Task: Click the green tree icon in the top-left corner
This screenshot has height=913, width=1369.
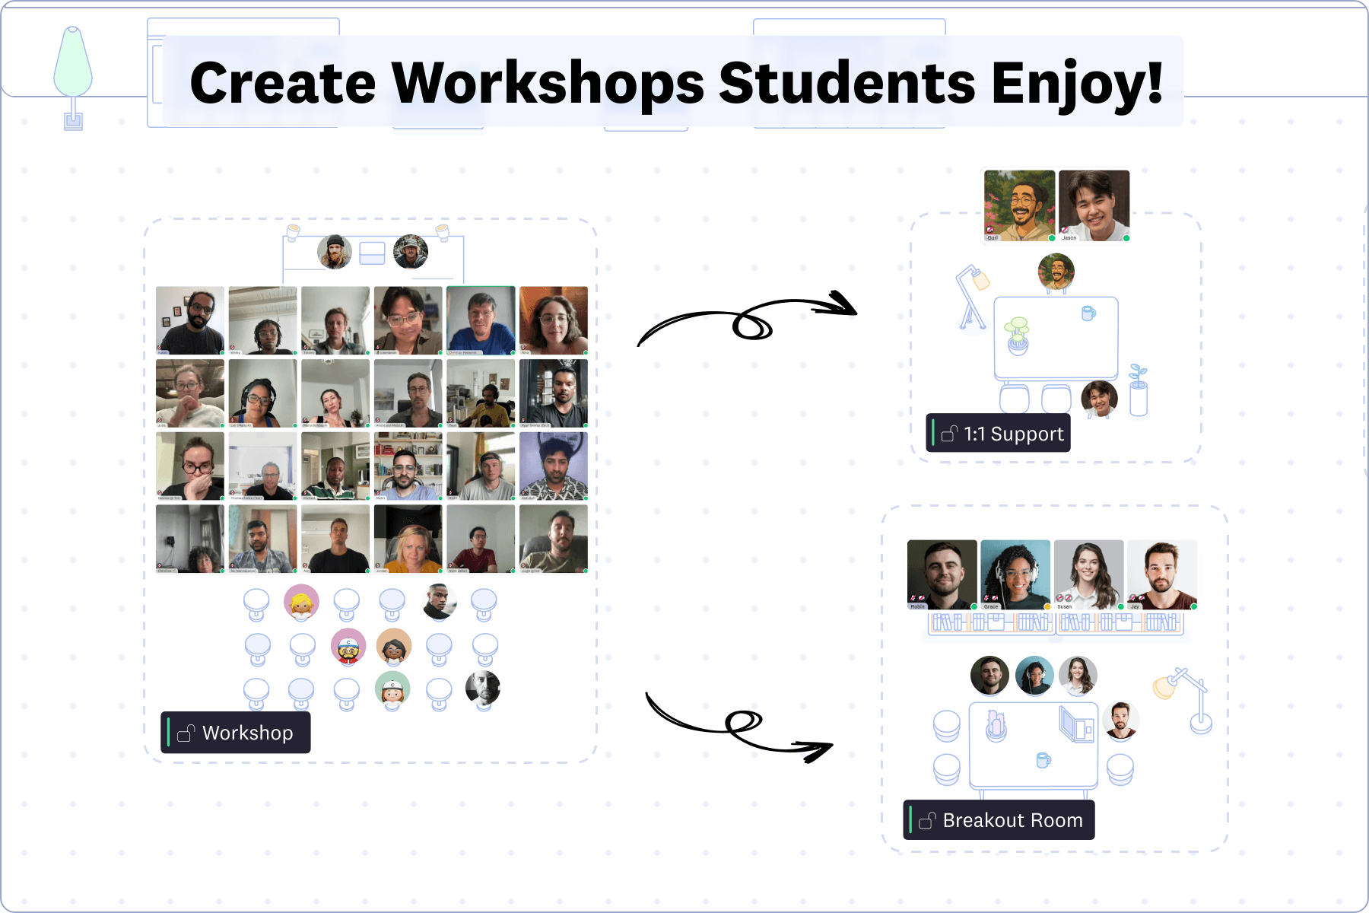Action: (x=73, y=61)
